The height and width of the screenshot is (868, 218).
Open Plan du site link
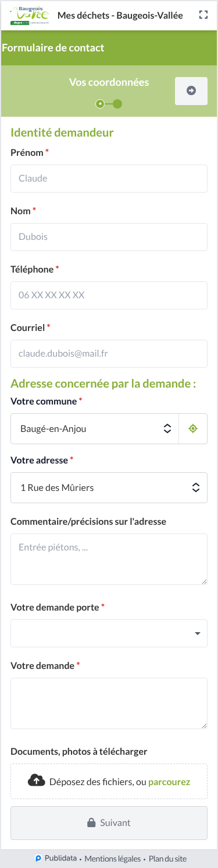point(167,859)
